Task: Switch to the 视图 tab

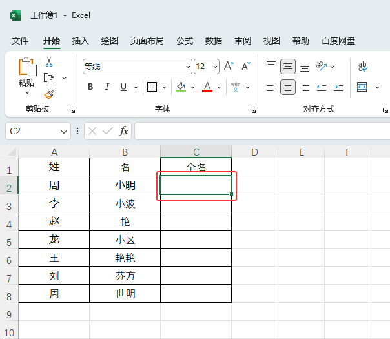Action: tap(272, 41)
